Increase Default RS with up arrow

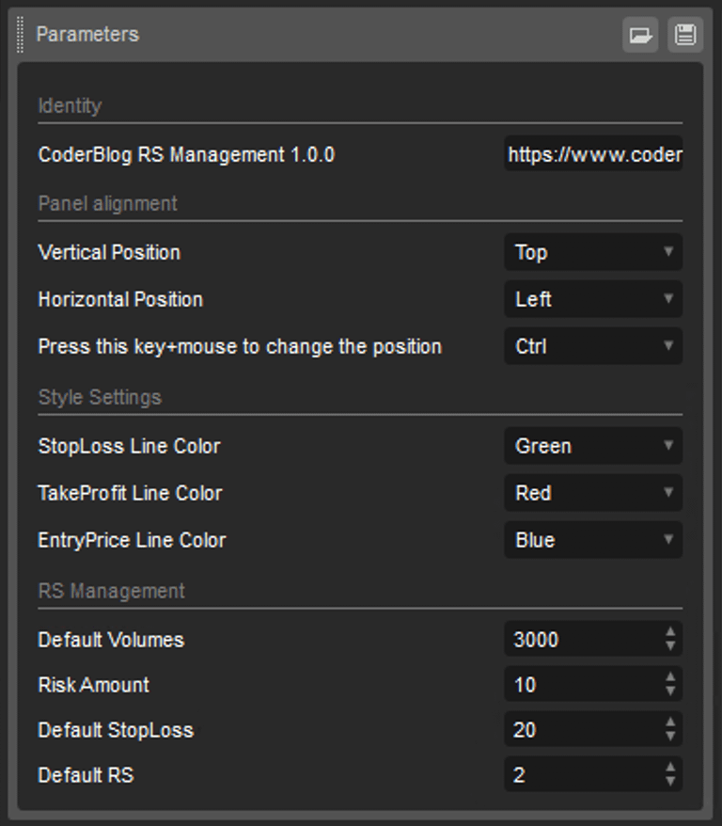(x=670, y=768)
